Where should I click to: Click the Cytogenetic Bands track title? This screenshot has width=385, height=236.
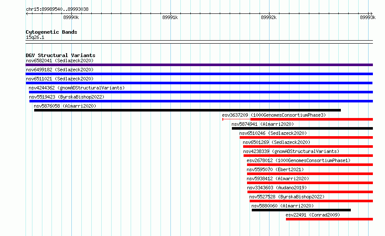click(51, 32)
